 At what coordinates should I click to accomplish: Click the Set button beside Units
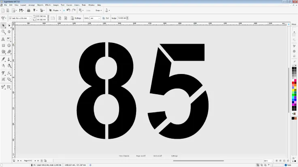[106, 18]
